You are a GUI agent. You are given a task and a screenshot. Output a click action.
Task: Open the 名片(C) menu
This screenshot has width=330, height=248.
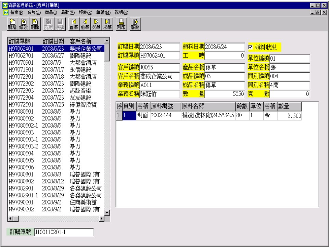pyautogui.click(x=34, y=12)
